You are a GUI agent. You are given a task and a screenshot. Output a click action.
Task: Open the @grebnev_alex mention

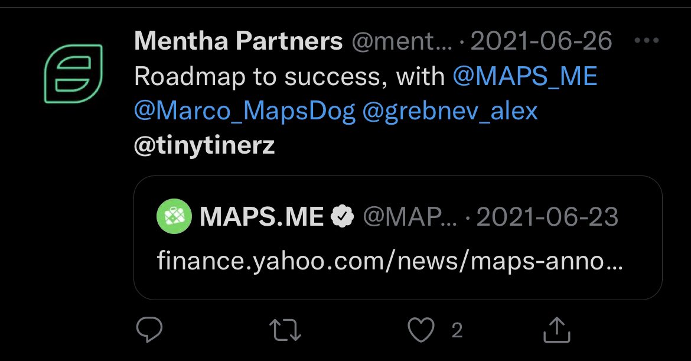449,111
